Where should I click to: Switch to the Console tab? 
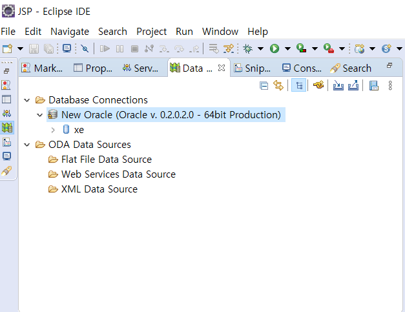pyautogui.click(x=302, y=68)
